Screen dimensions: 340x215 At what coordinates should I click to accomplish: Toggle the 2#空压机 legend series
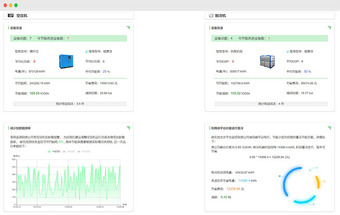[69, 152]
